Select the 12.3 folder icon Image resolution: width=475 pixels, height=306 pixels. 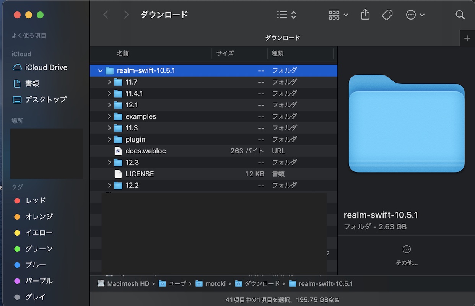[x=118, y=162]
